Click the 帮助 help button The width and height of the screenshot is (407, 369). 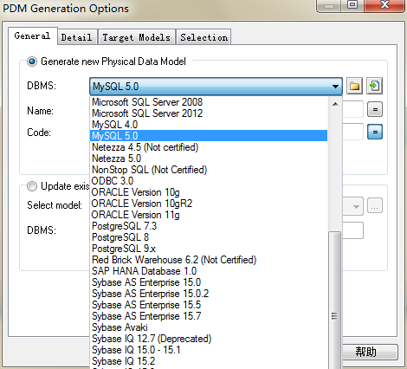click(x=366, y=352)
